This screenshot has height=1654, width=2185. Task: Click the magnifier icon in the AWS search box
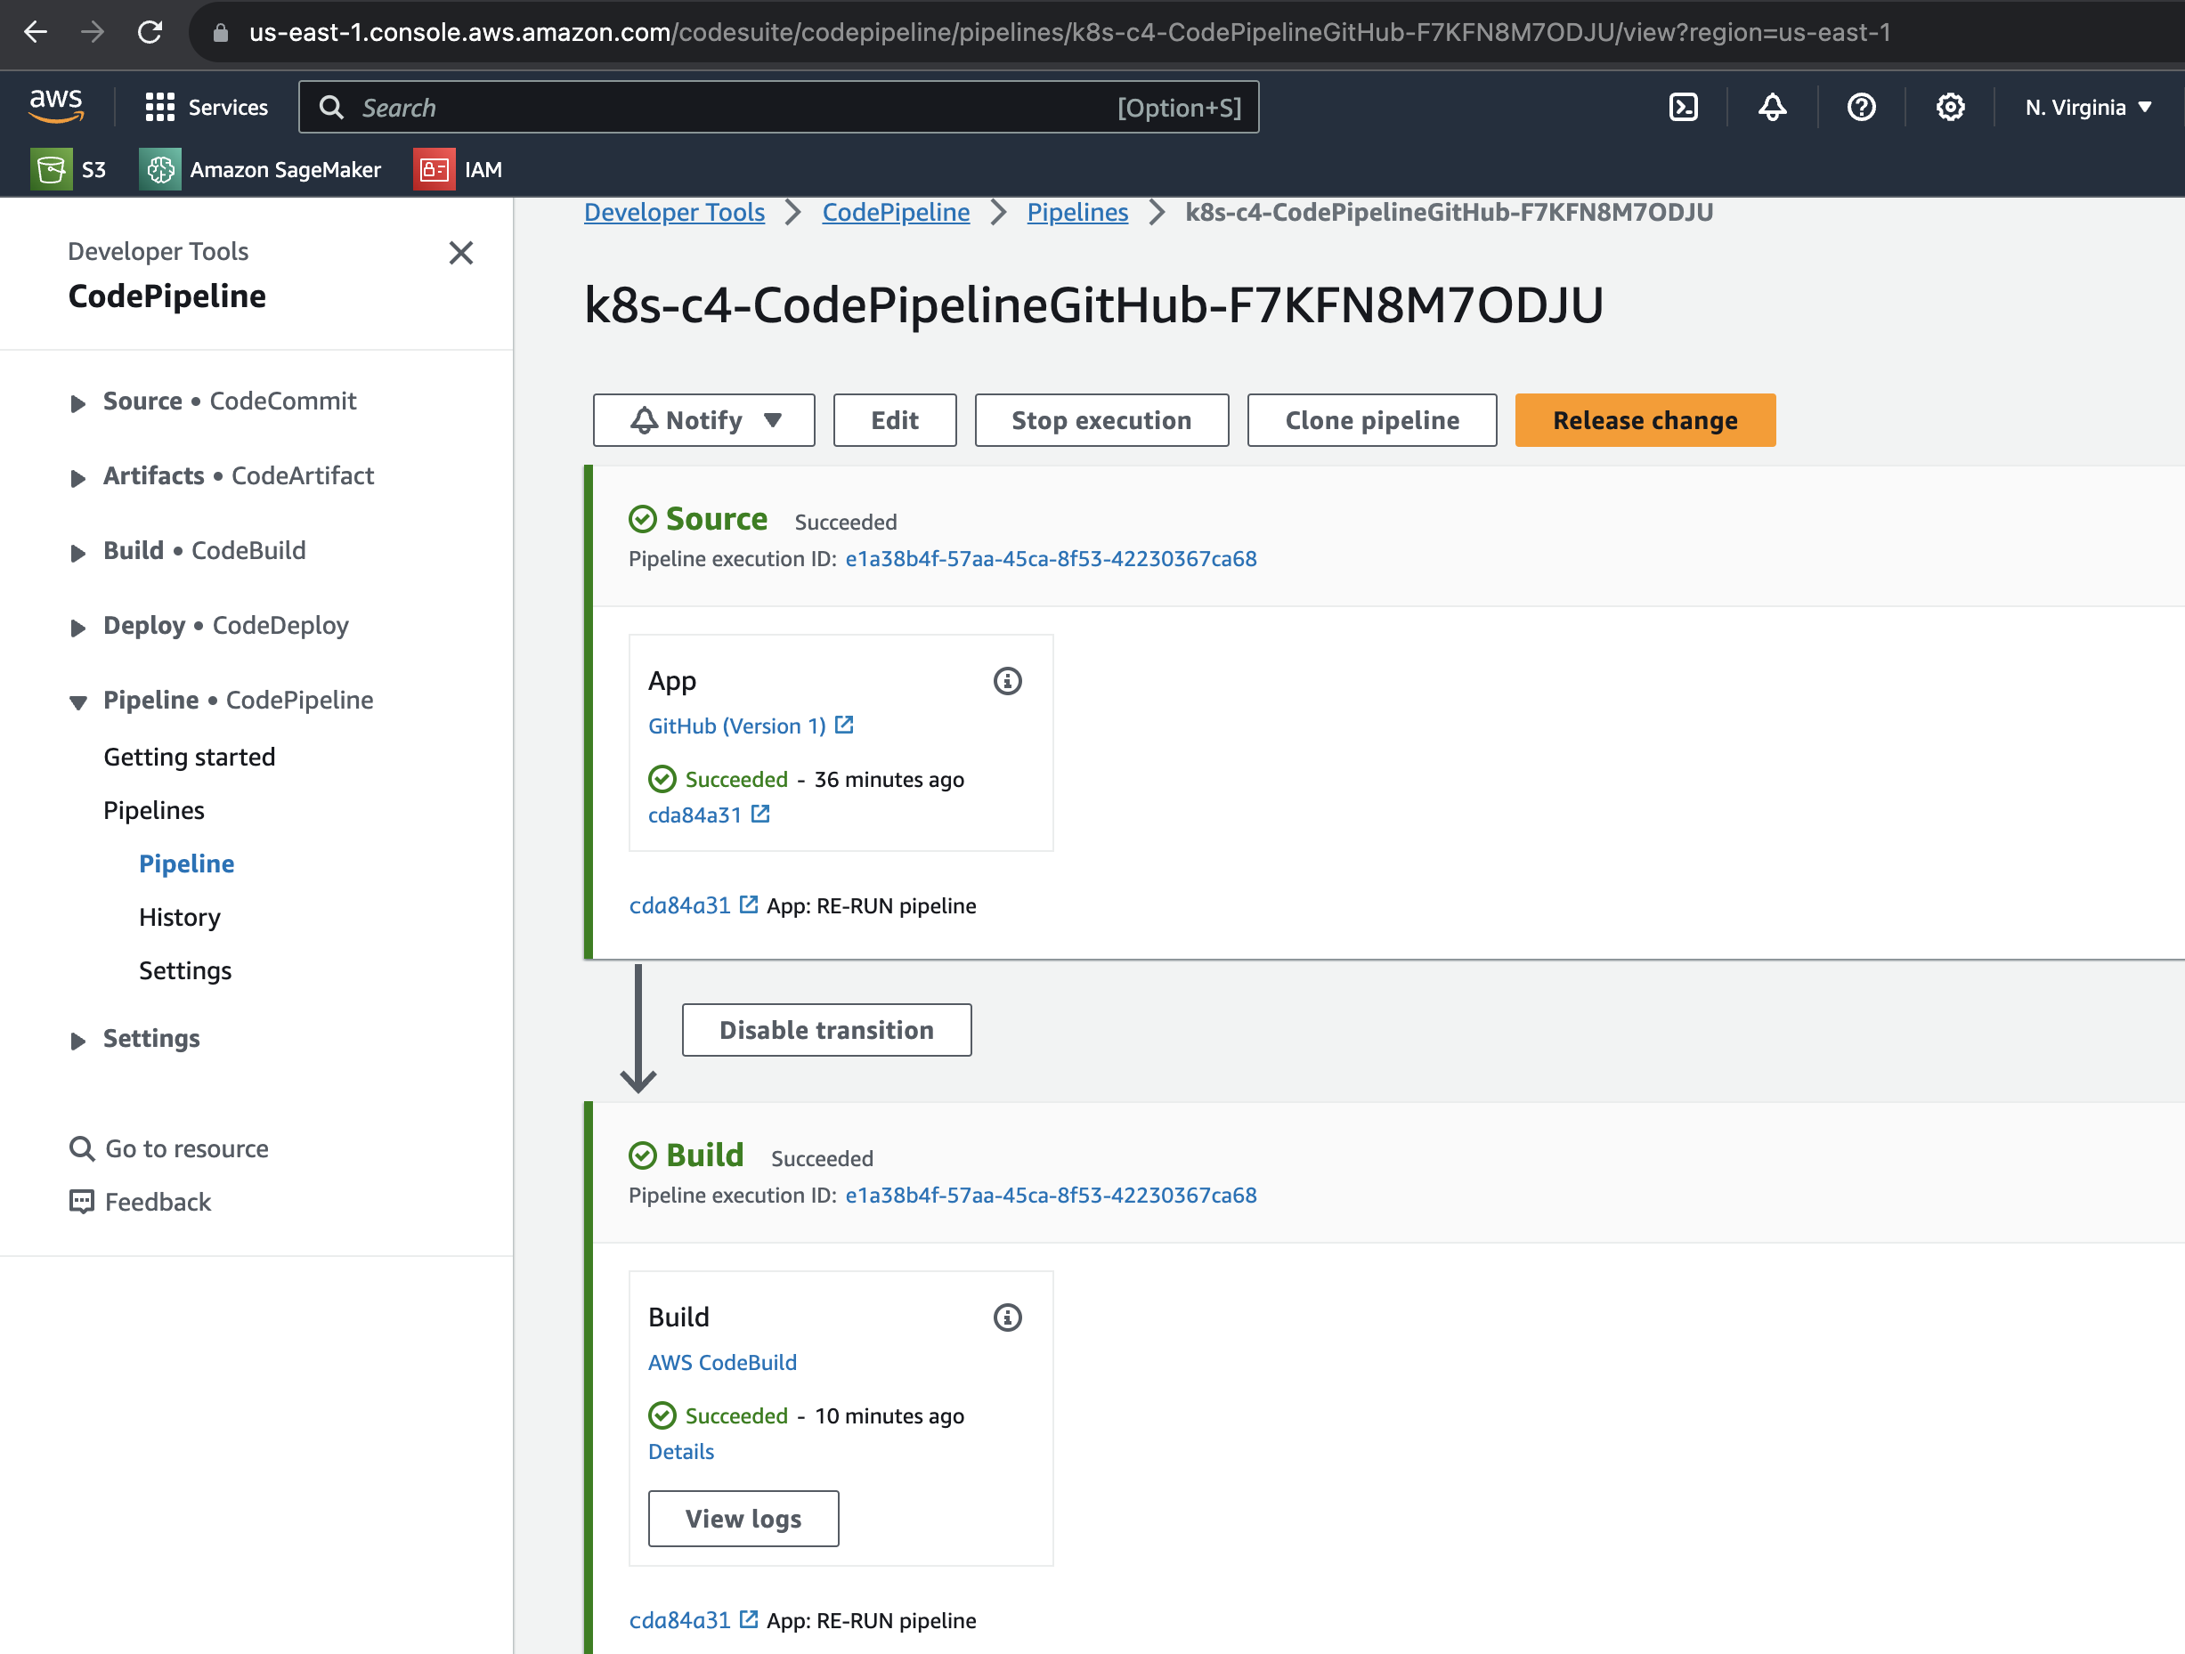(331, 107)
